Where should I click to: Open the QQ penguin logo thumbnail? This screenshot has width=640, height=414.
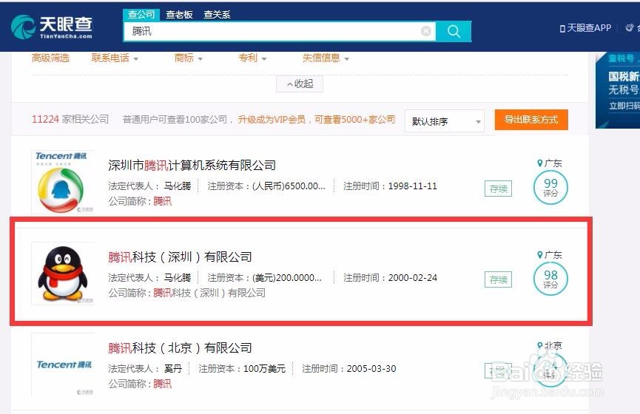[x=62, y=274]
